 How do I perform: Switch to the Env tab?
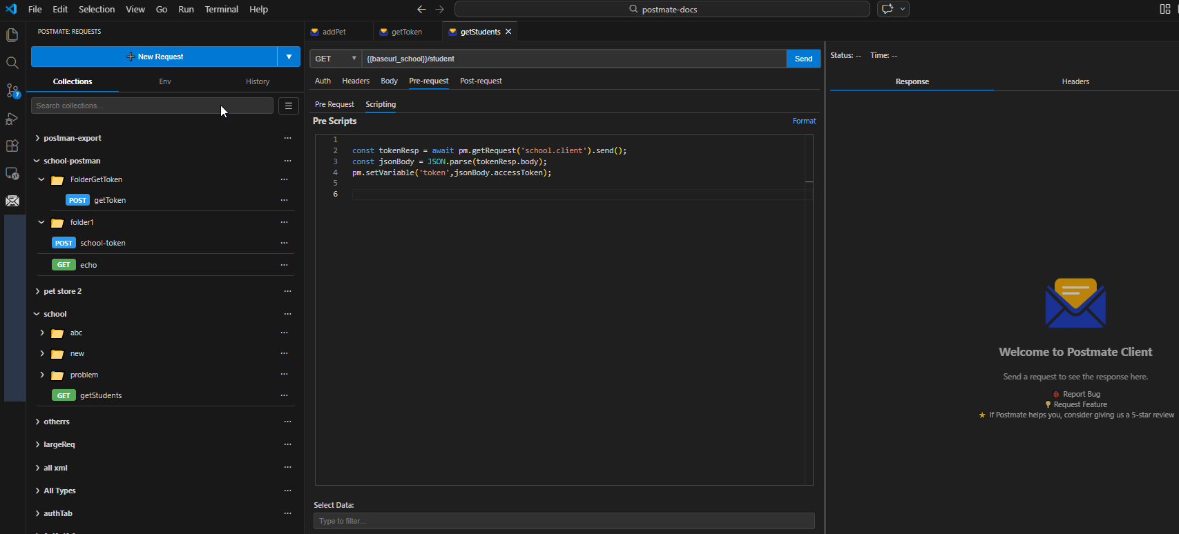coord(165,81)
